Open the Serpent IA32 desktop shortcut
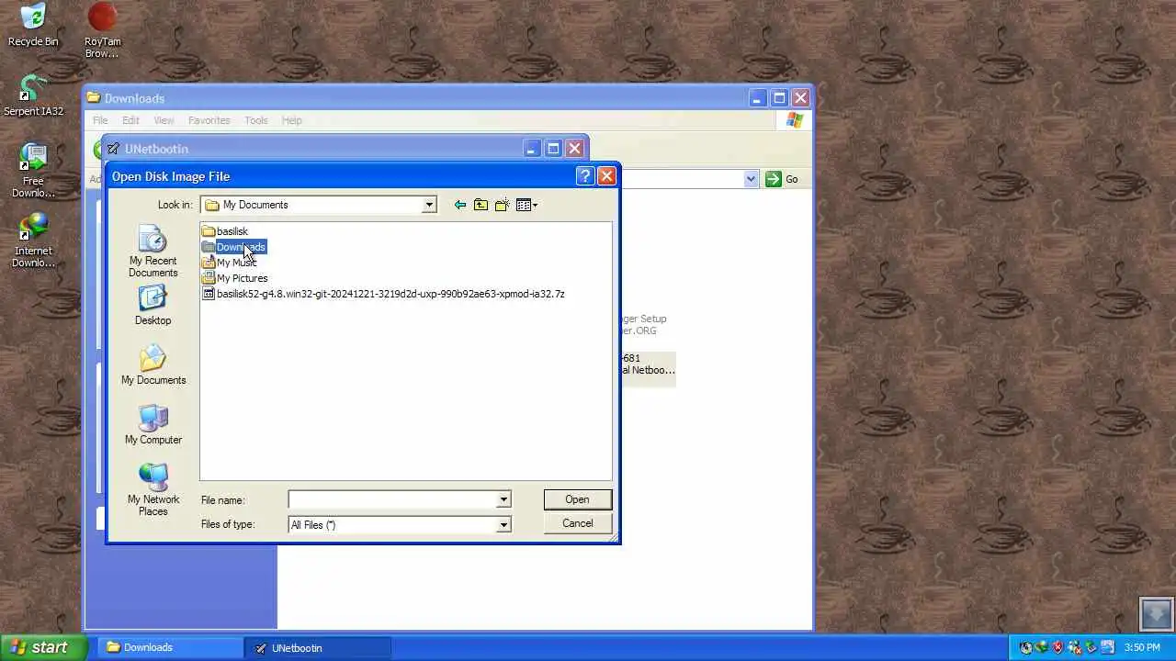Image resolution: width=1176 pixels, height=661 pixels. point(33,95)
